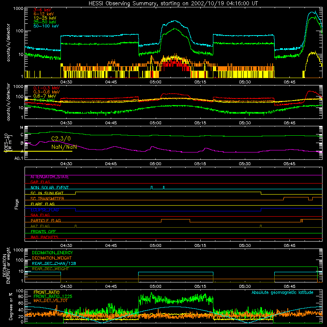Select the green FRONT_RATIO_1225 legend label
Image resolution: width=327 pixels, height=327 pixels.
[x=53, y=296]
